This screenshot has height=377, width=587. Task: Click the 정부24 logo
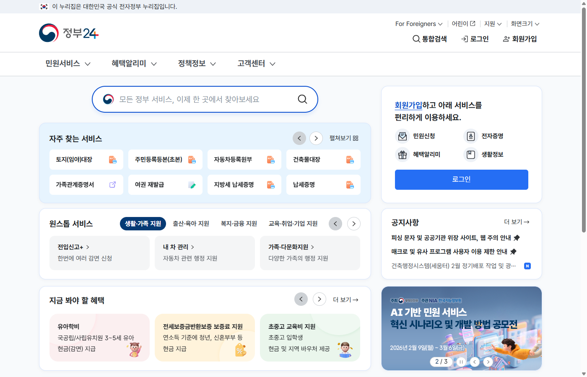click(x=68, y=33)
